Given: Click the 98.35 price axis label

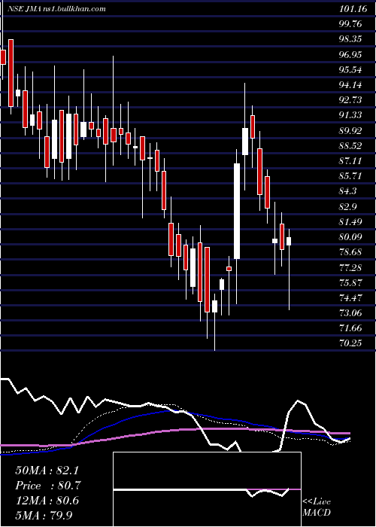Looking at the screenshot, I should pos(350,39).
